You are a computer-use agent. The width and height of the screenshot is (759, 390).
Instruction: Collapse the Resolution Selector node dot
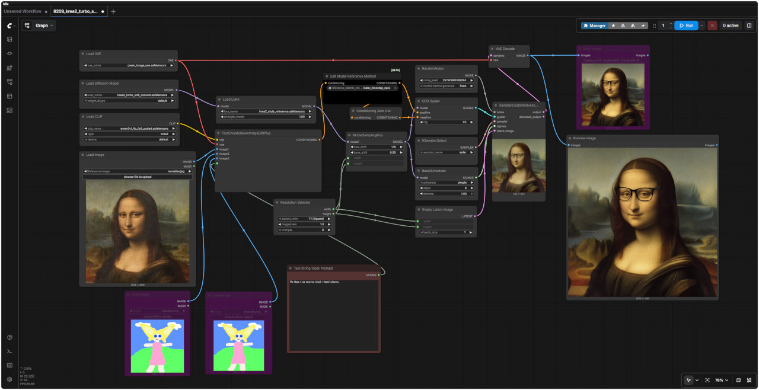[276, 203]
